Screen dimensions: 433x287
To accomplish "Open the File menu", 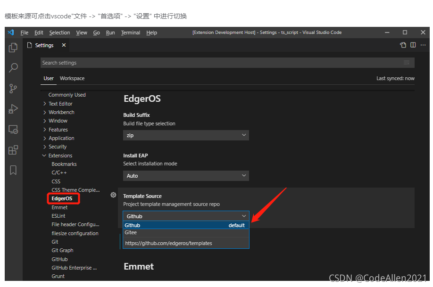I will tap(25, 33).
